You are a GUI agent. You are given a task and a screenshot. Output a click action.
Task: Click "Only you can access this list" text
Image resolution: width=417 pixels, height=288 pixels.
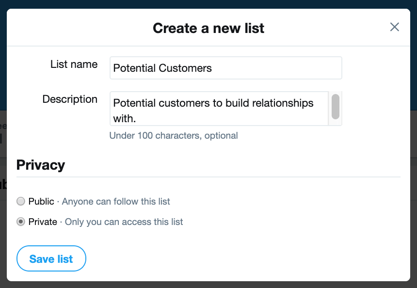point(124,222)
